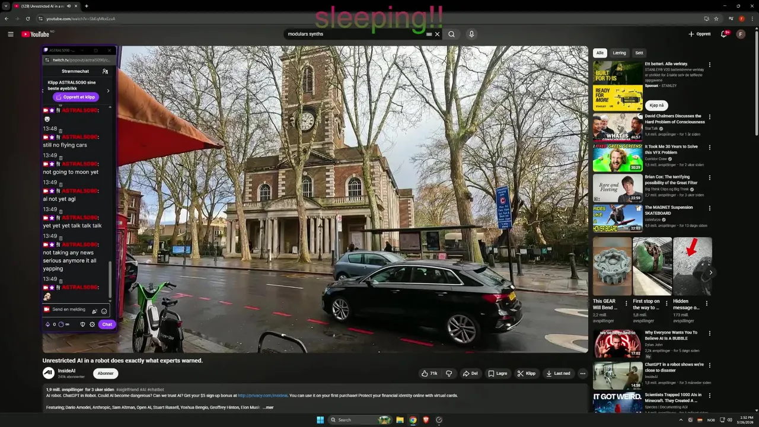Bookmark this page with the star

pos(716,18)
